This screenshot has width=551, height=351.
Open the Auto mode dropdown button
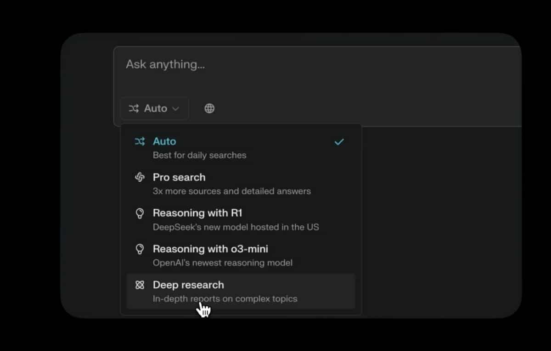pos(155,109)
